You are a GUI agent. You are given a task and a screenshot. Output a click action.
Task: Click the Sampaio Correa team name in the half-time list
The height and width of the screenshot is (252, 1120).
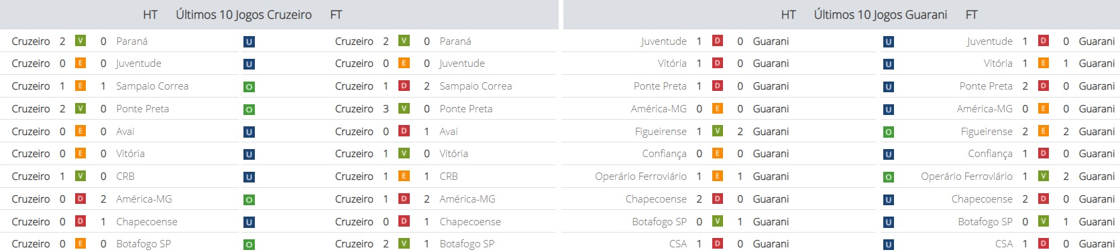pyautogui.click(x=152, y=86)
